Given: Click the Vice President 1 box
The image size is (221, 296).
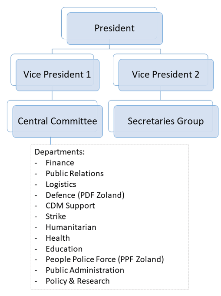Looking at the screenshot, I should (x=57, y=75).
